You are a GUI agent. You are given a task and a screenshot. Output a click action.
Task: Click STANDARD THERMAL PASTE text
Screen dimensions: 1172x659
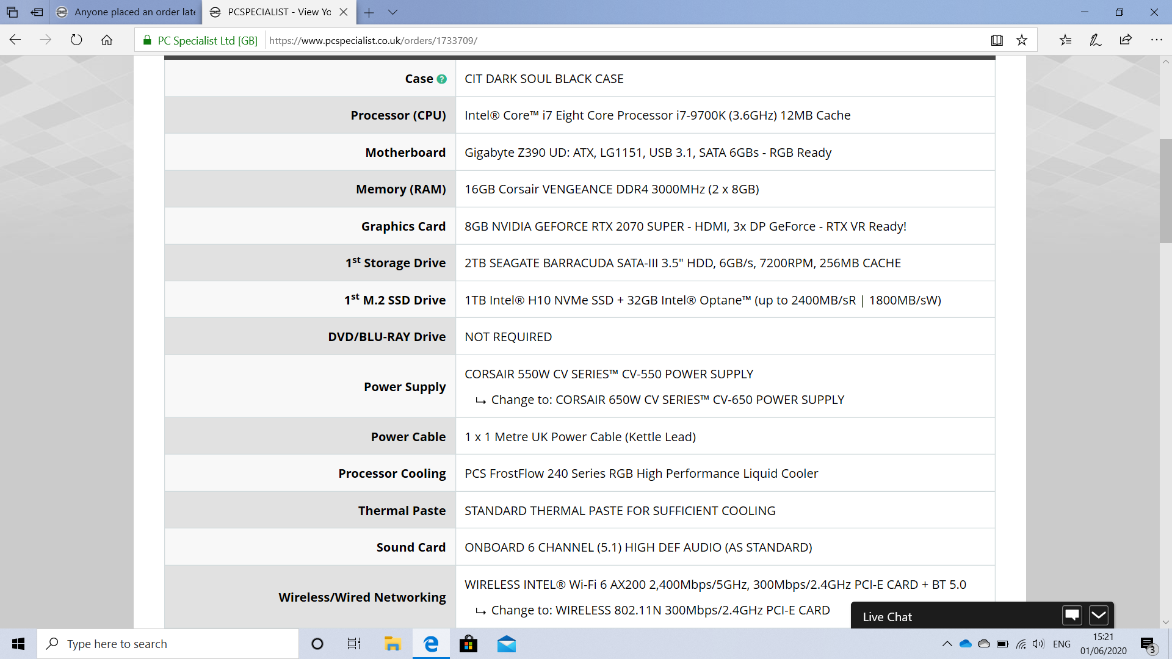pyautogui.click(x=620, y=511)
